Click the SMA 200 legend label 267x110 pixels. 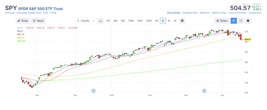tap(21, 41)
